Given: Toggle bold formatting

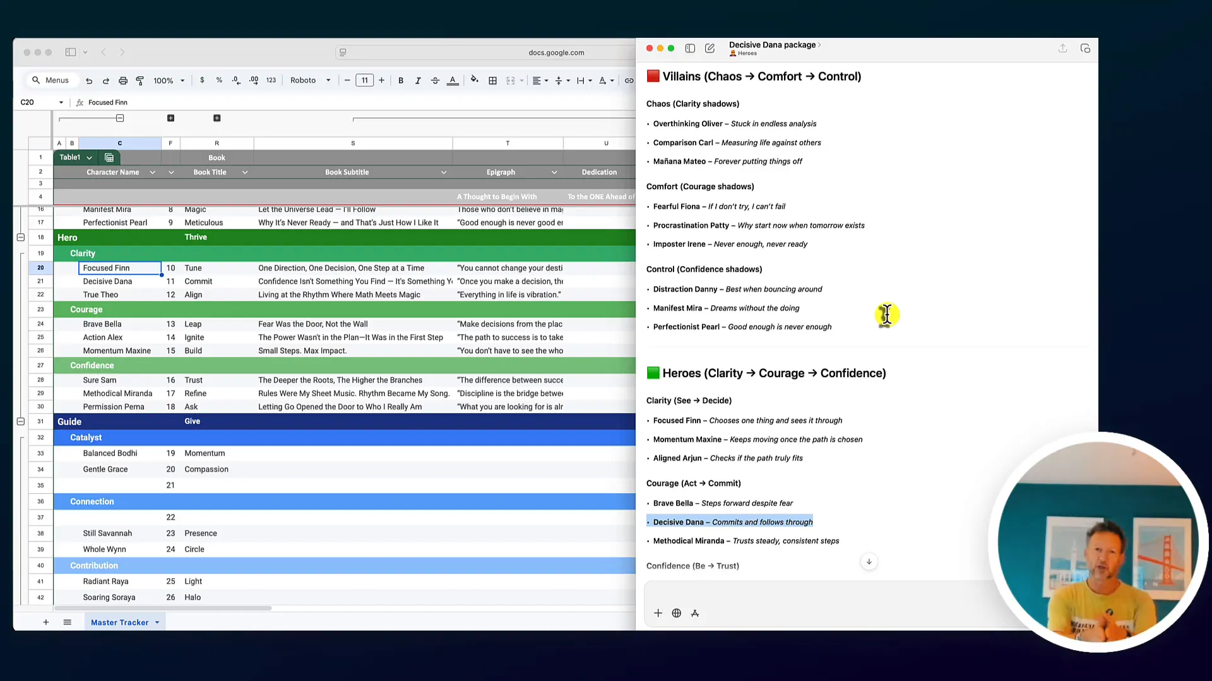Looking at the screenshot, I should point(401,81).
